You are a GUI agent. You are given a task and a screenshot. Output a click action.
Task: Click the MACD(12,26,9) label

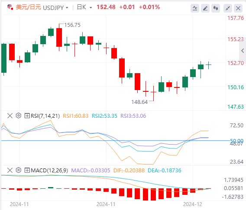point(49,170)
